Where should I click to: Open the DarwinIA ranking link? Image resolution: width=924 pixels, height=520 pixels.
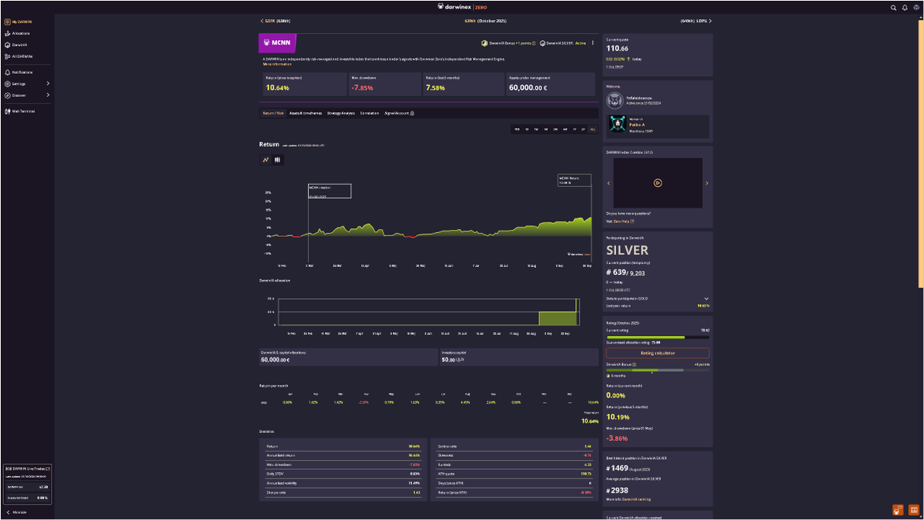635,499
